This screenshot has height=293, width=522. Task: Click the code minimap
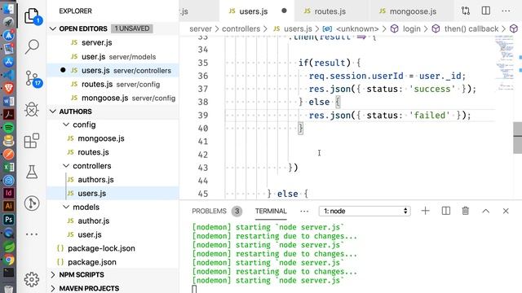coord(505,63)
